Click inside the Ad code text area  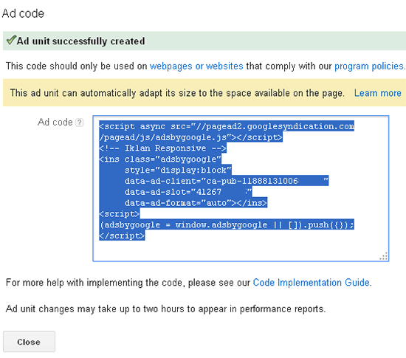coord(241,188)
